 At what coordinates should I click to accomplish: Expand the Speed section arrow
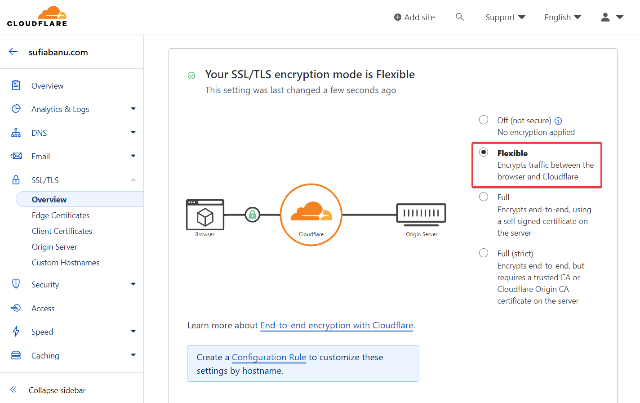(133, 331)
